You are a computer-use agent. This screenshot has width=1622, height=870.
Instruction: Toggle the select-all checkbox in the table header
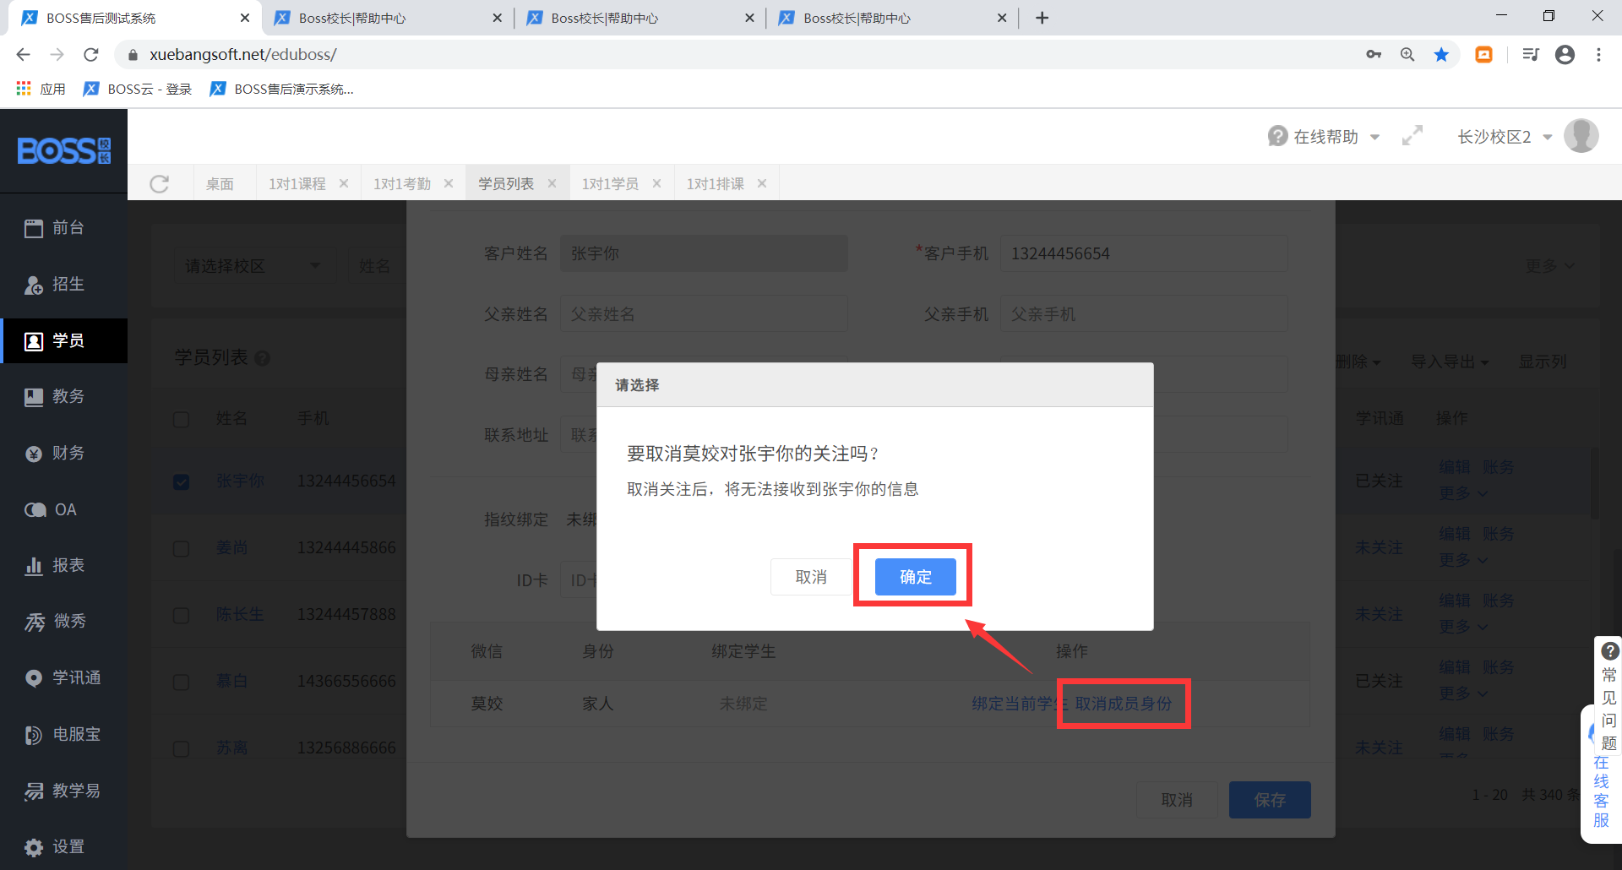point(181,420)
